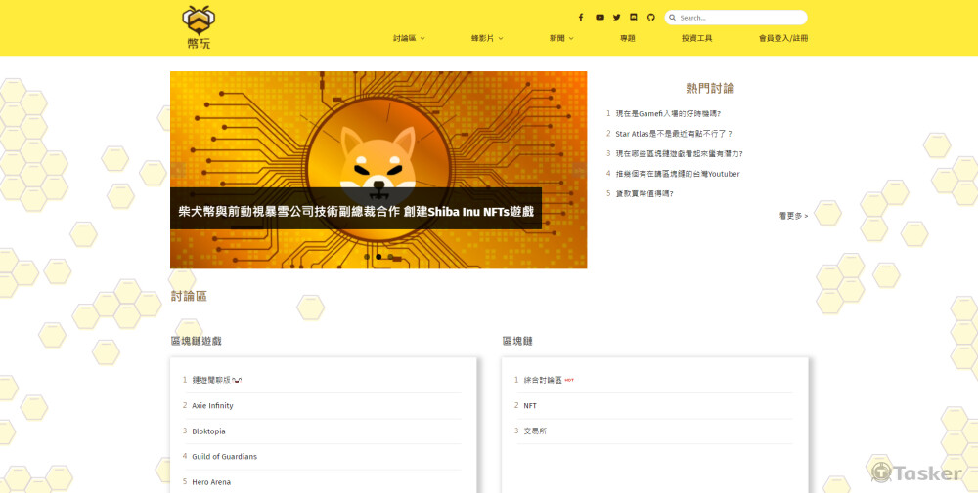This screenshot has height=493, width=978.
Task: Open the GitHub icon in header
Action: pos(651,18)
